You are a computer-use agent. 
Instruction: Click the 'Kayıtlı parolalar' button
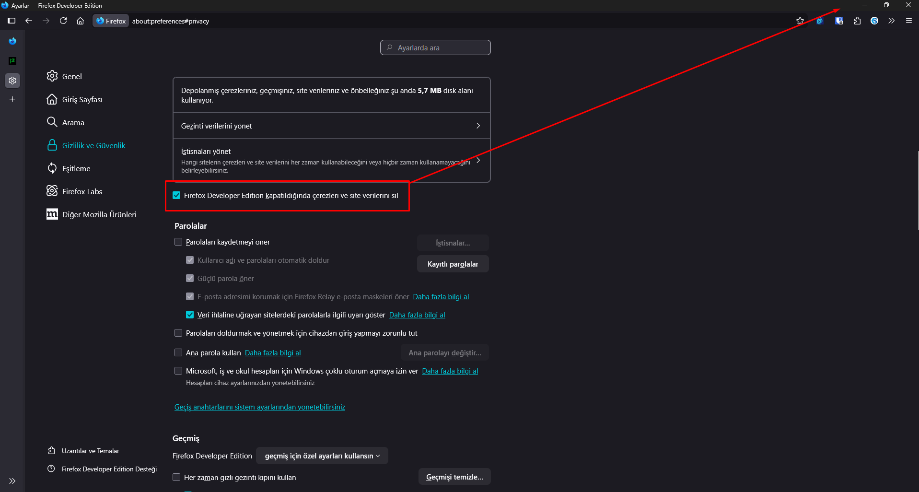click(453, 264)
